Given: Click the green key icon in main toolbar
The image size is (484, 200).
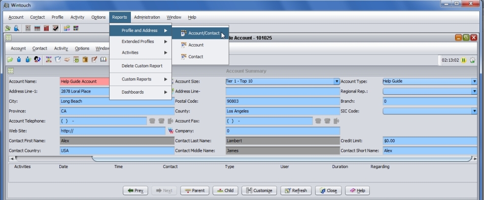Looking at the screenshot, I should pos(8,28).
